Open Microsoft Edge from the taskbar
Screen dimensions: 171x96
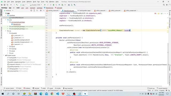(x=41, y=94)
